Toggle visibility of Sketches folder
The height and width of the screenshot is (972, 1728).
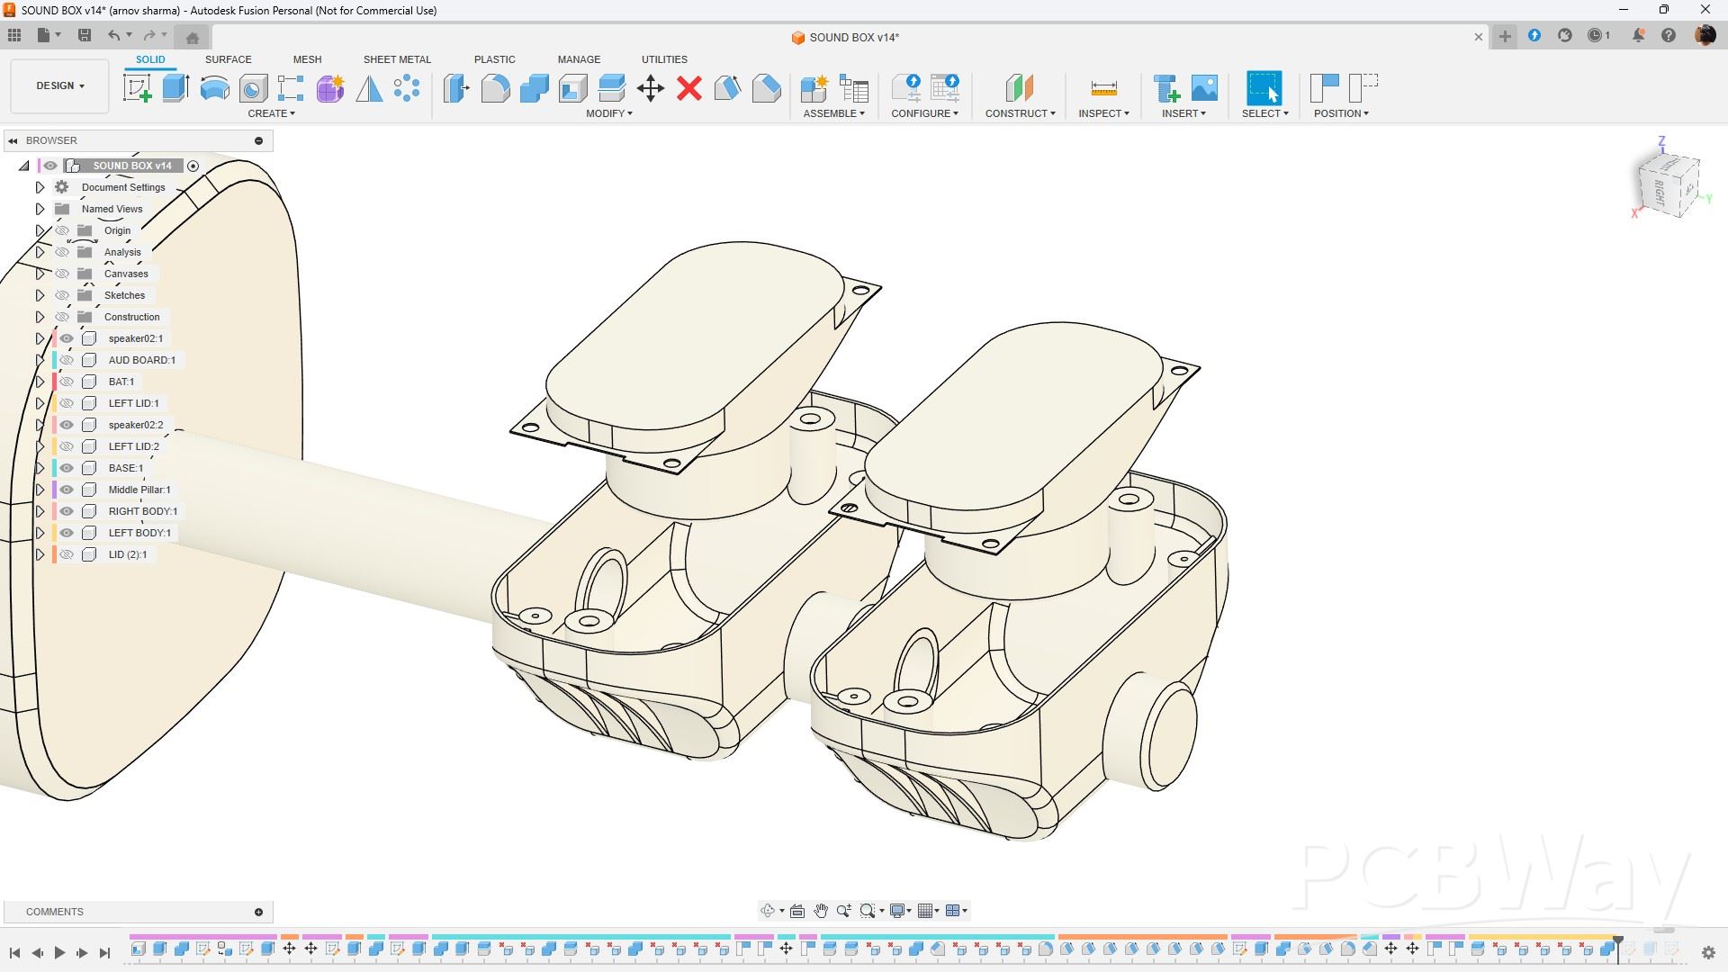(62, 295)
